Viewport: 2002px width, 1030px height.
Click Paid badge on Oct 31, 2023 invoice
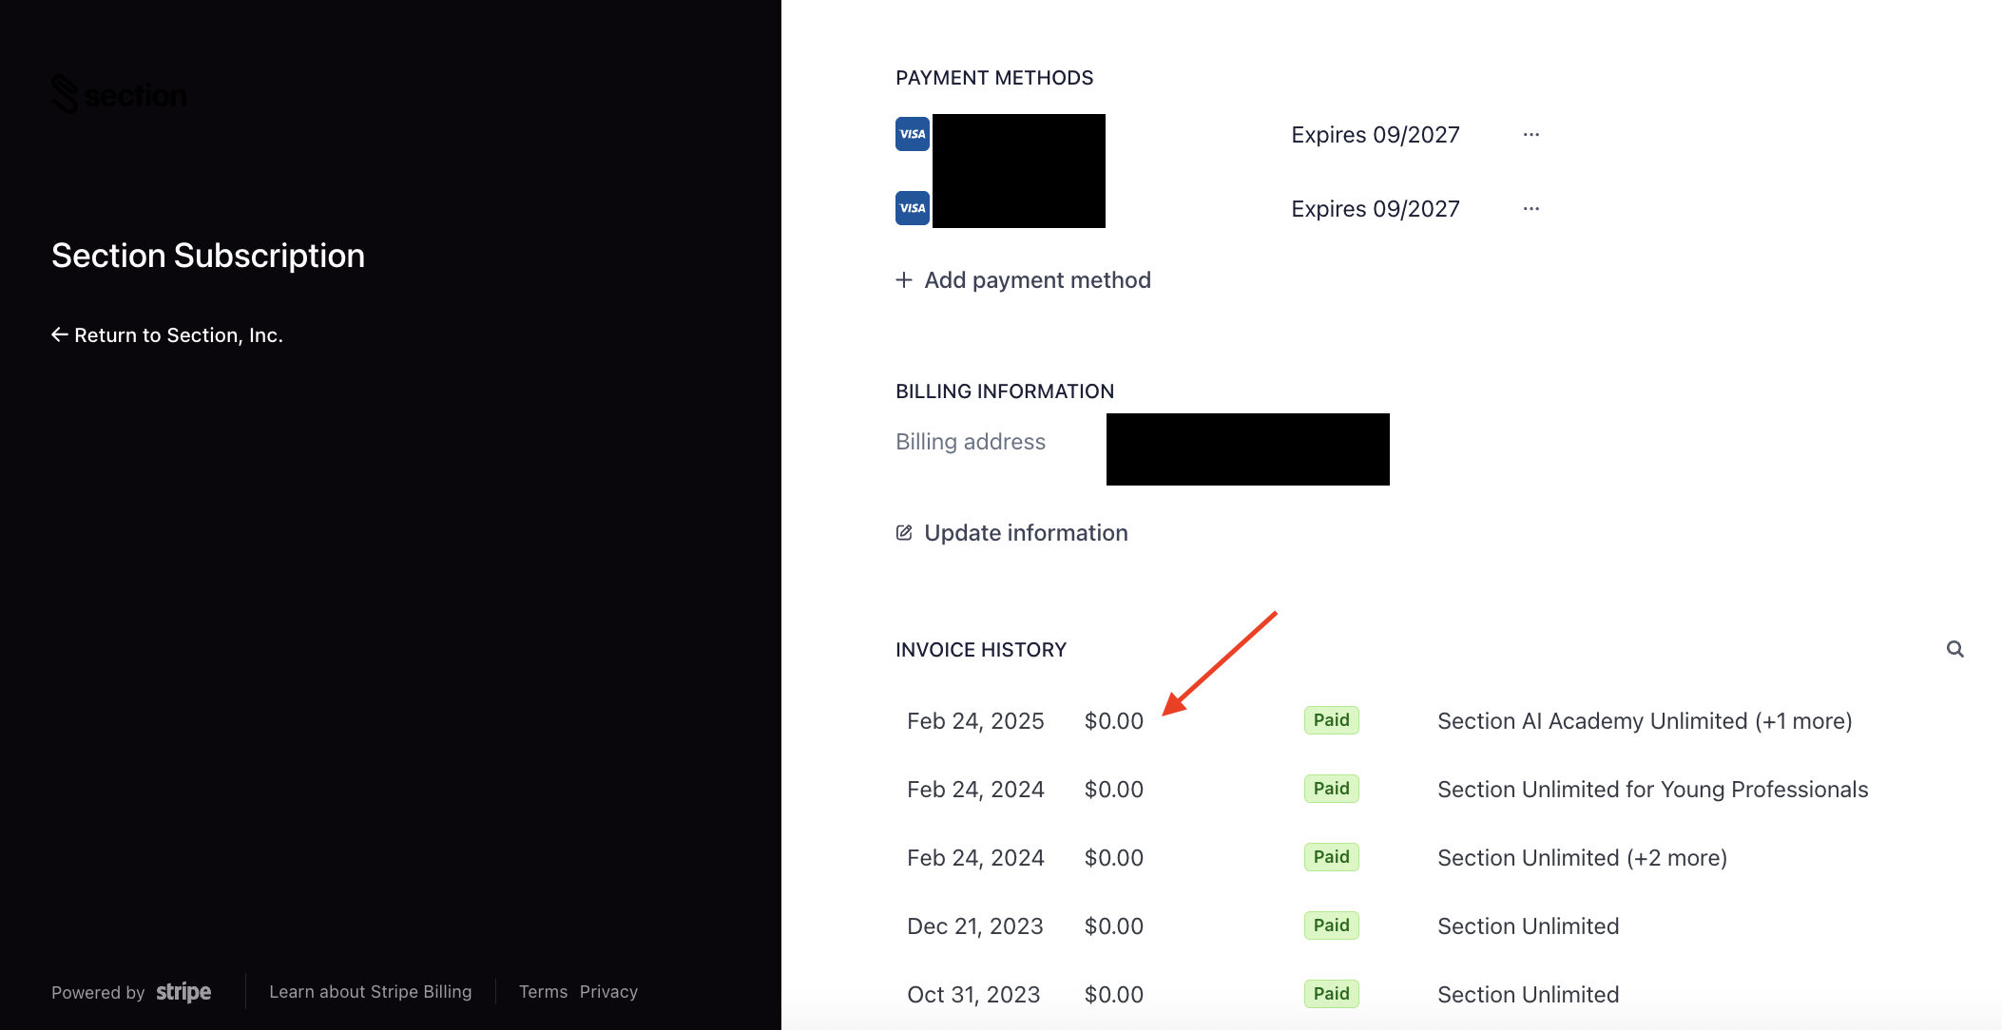(x=1331, y=994)
